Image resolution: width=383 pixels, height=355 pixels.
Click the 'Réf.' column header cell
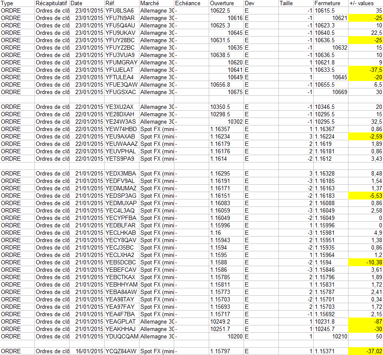122,3
